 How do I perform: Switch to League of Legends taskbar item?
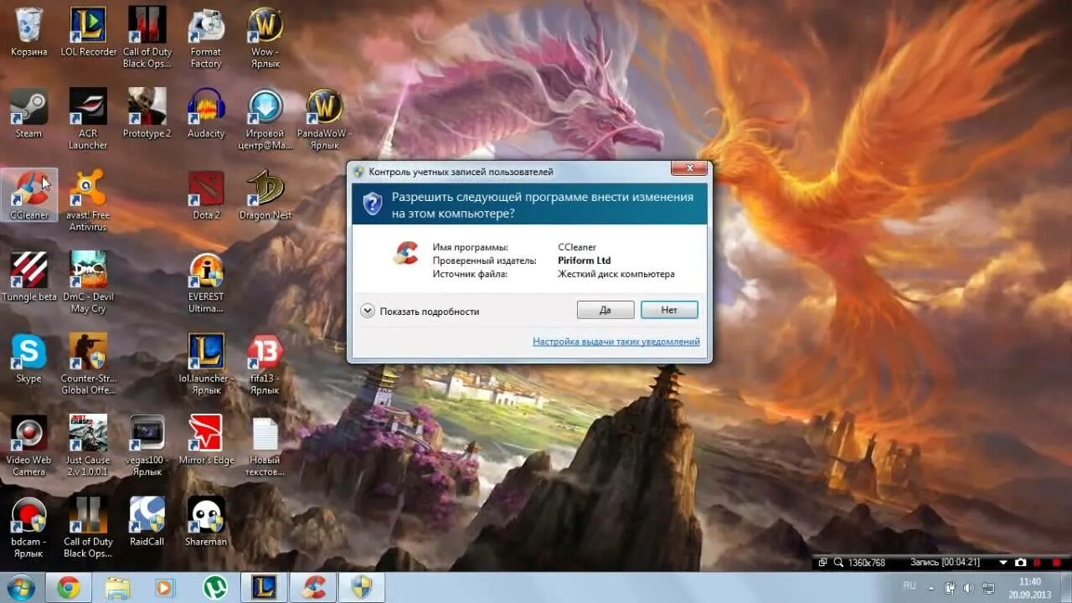(x=264, y=588)
